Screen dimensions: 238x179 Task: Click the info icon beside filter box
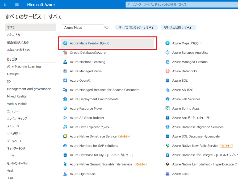coord(107,27)
